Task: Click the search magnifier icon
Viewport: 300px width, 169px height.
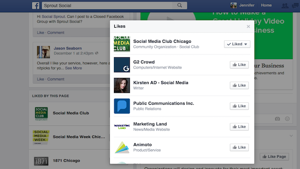Action: click(x=180, y=5)
